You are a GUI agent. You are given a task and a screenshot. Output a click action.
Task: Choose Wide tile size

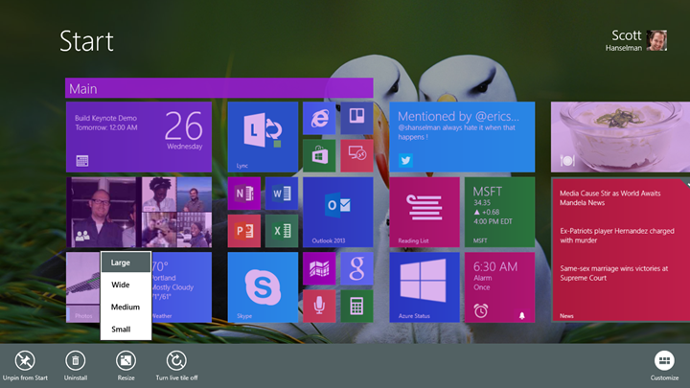coord(126,285)
